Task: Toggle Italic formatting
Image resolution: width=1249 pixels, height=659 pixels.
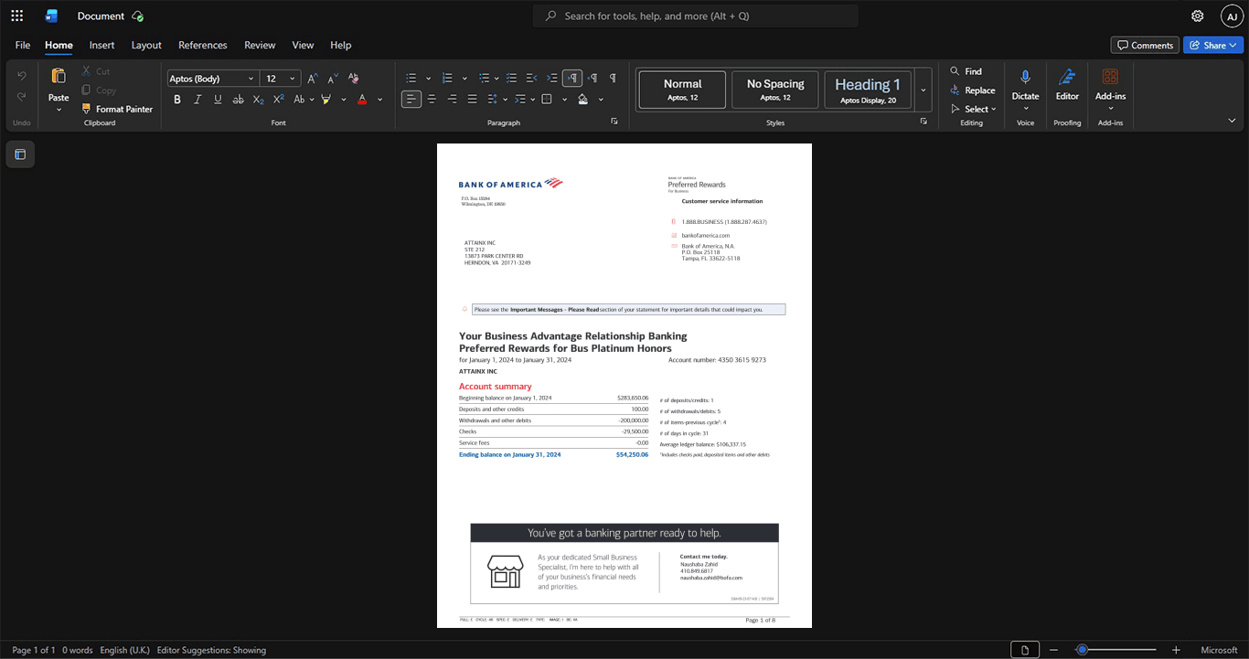Action: (x=197, y=99)
